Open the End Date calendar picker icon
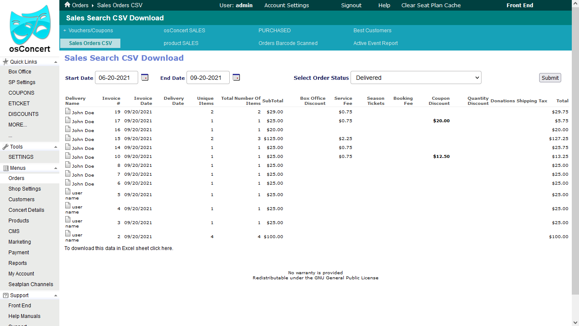579x326 pixels. click(236, 77)
